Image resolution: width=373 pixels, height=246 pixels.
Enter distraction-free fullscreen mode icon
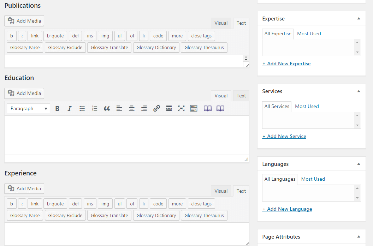coord(181,109)
